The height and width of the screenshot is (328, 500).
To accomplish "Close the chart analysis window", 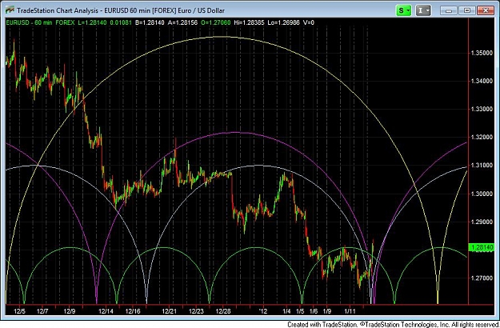I will pos(486,10).
